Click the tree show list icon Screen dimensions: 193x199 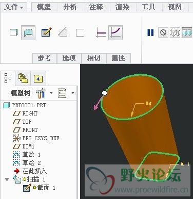(x=62, y=93)
